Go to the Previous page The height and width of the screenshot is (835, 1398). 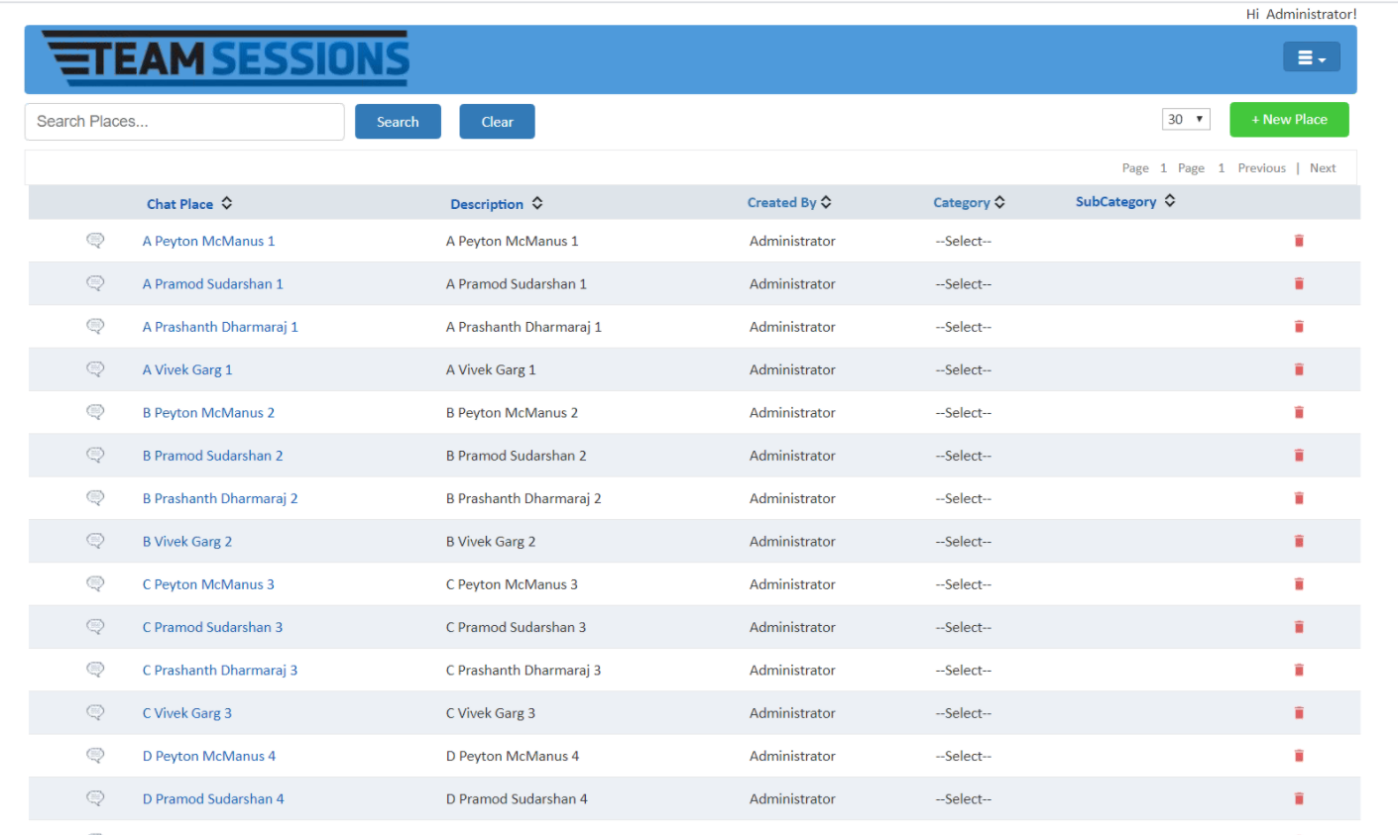pos(1261,168)
